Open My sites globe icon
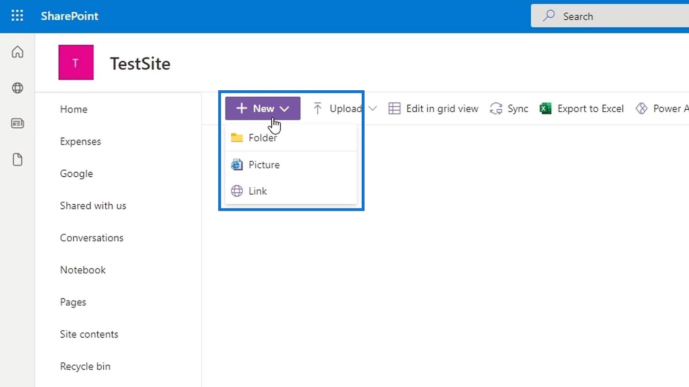This screenshot has height=387, width=689. pyautogui.click(x=18, y=88)
